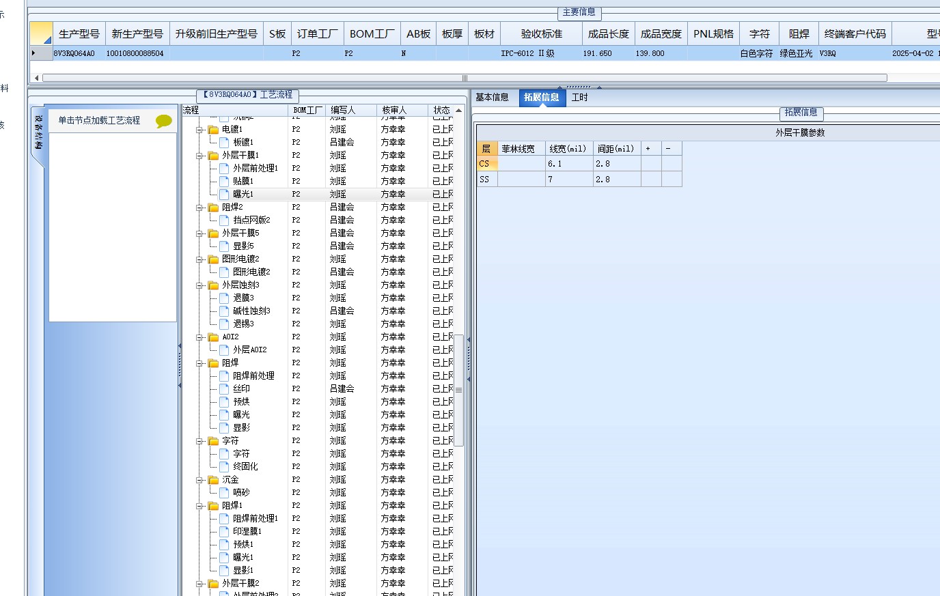
Task: Click the 10010800088504 cell
Action: (137, 53)
